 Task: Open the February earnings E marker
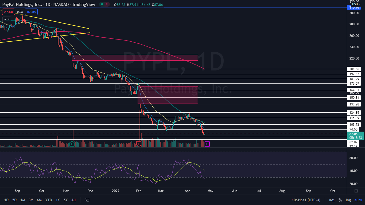click(139, 144)
